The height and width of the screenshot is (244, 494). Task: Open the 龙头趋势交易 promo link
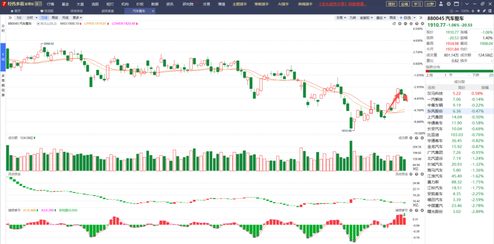[342, 4]
